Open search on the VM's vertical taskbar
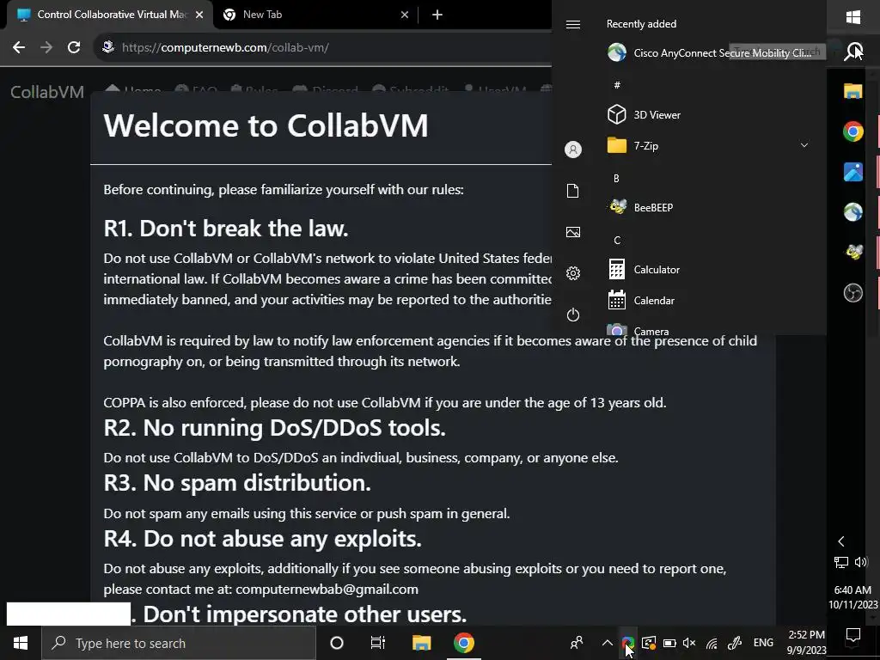 pyautogui.click(x=853, y=52)
